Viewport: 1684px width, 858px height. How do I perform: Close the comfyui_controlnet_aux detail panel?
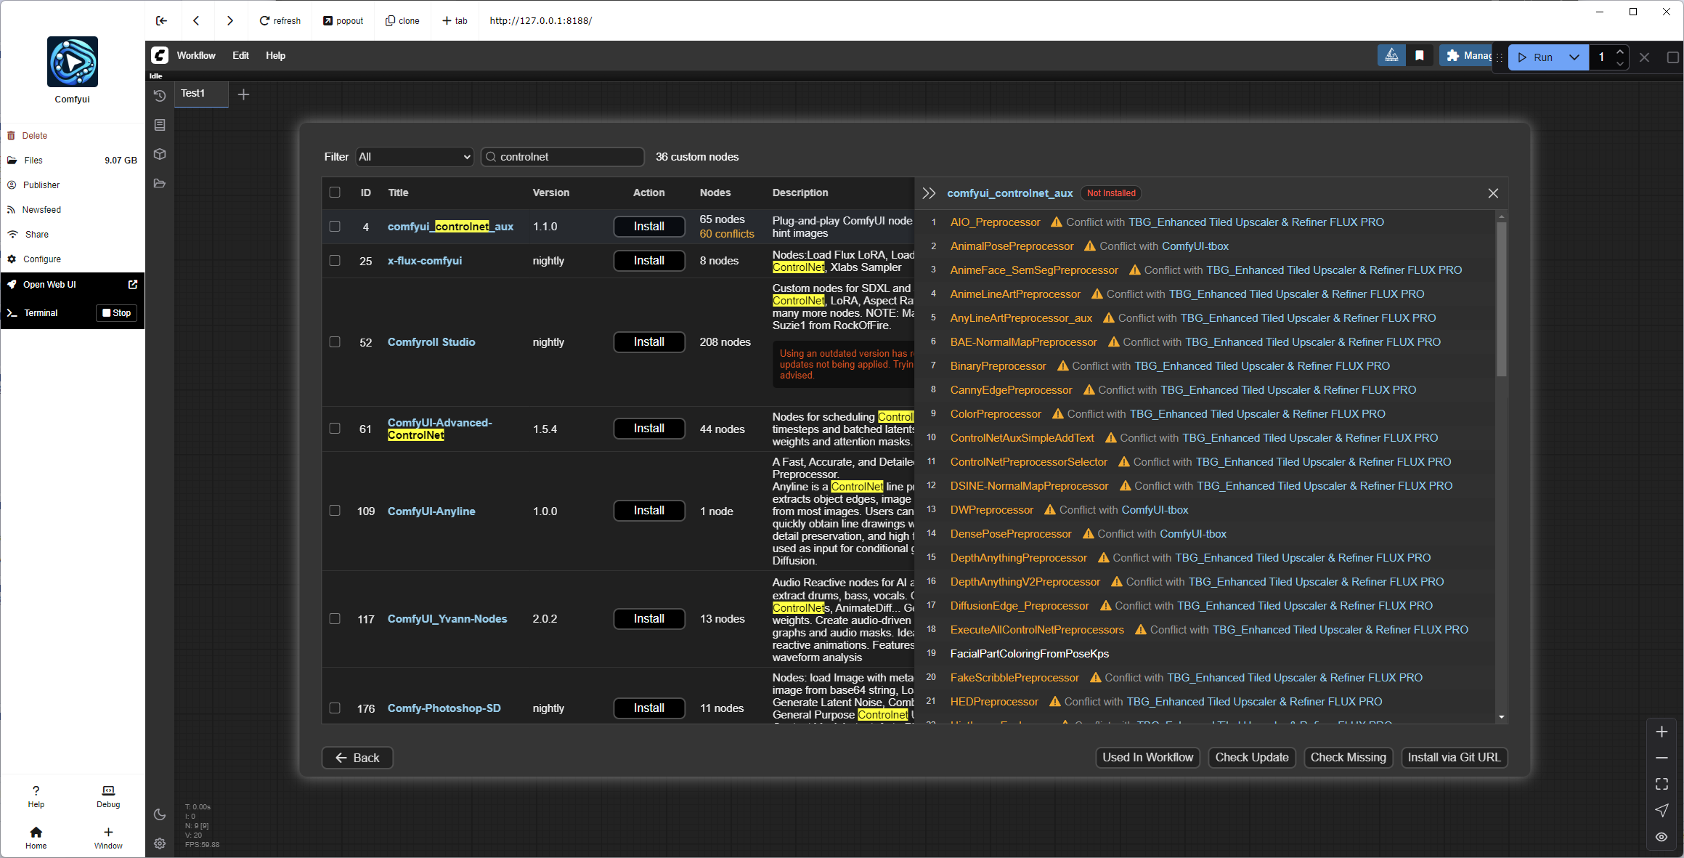[1493, 193]
